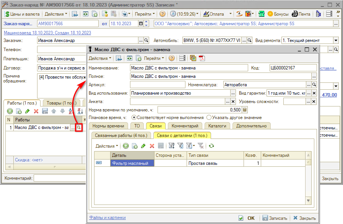Click the order number field AM90017566
The height and width of the screenshot is (224, 343).
[x=68, y=24]
